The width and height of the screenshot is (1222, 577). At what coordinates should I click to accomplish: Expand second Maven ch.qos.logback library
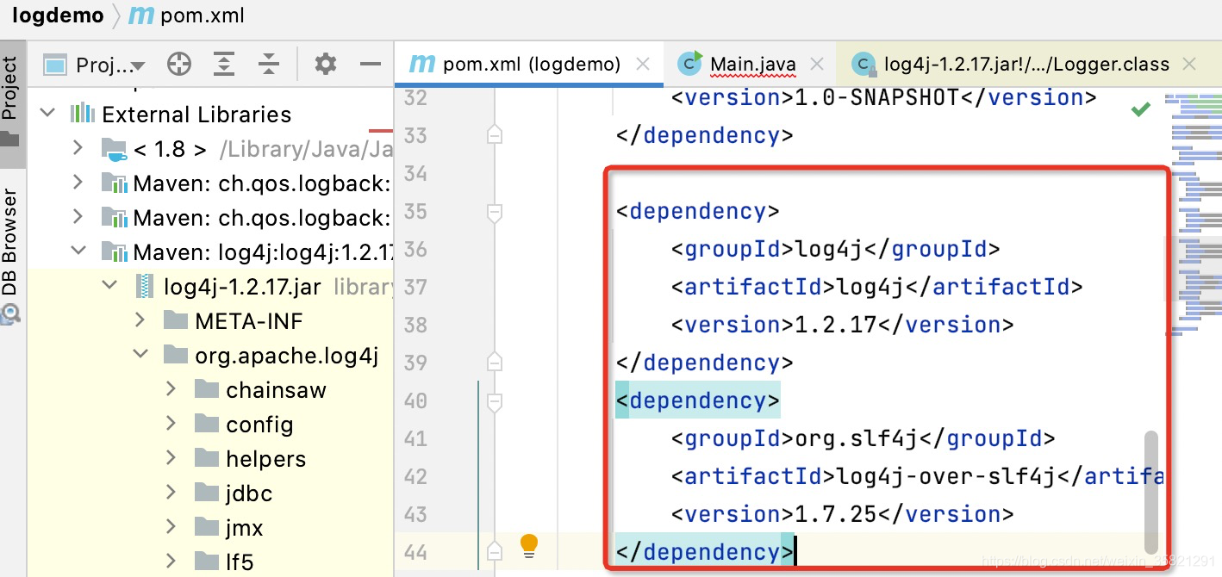coord(78,217)
